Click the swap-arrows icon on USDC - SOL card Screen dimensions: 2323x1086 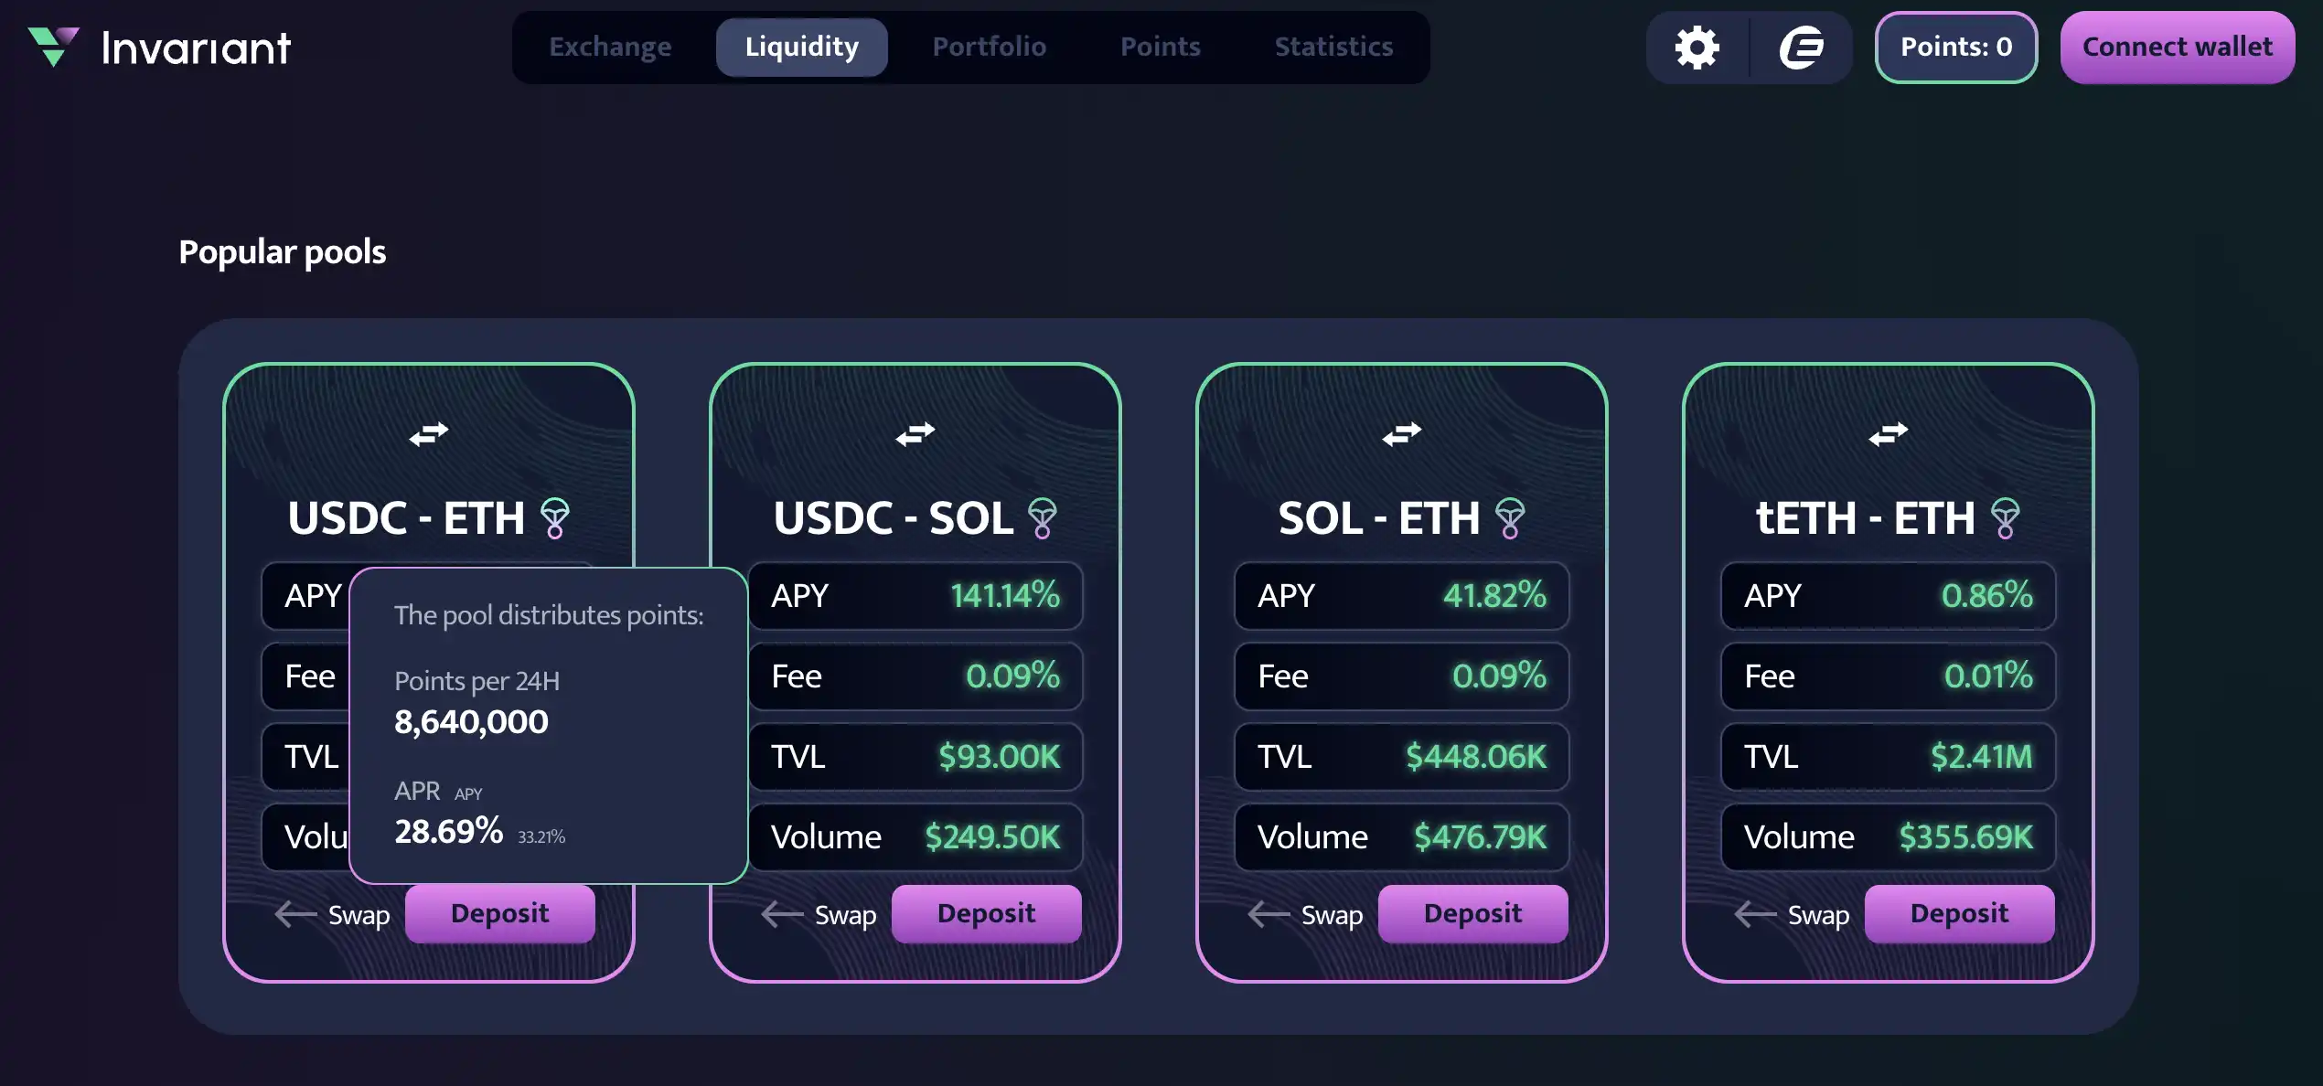point(915,433)
